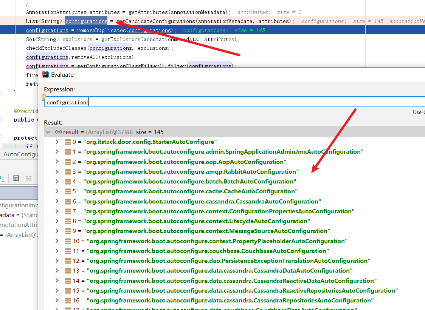Screen dimensions: 425x310
Task: Click the AutoConfigu... breadcrumb at editor bottom
Action: [21, 154]
